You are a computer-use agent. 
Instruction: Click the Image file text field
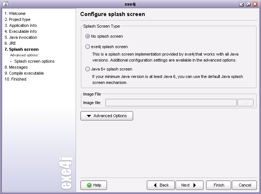(x=171, y=103)
